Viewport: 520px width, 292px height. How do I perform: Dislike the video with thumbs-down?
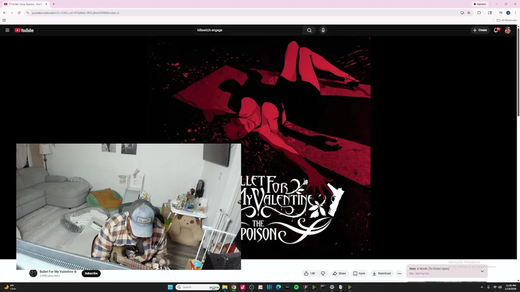click(x=323, y=273)
